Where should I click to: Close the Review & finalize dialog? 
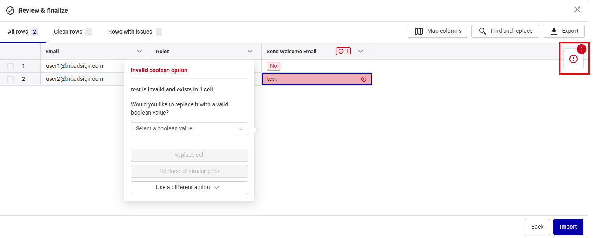click(577, 10)
